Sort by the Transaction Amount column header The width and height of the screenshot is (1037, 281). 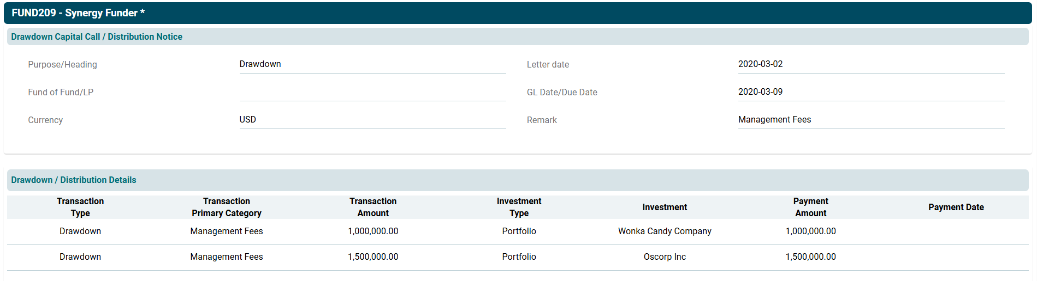click(373, 207)
